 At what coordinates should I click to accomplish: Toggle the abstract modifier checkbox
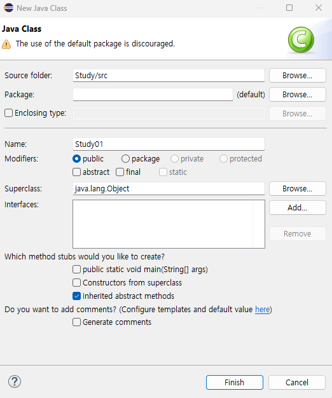76,172
